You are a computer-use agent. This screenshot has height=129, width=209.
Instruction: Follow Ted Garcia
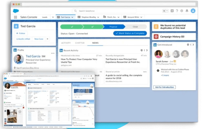(x=21, y=33)
